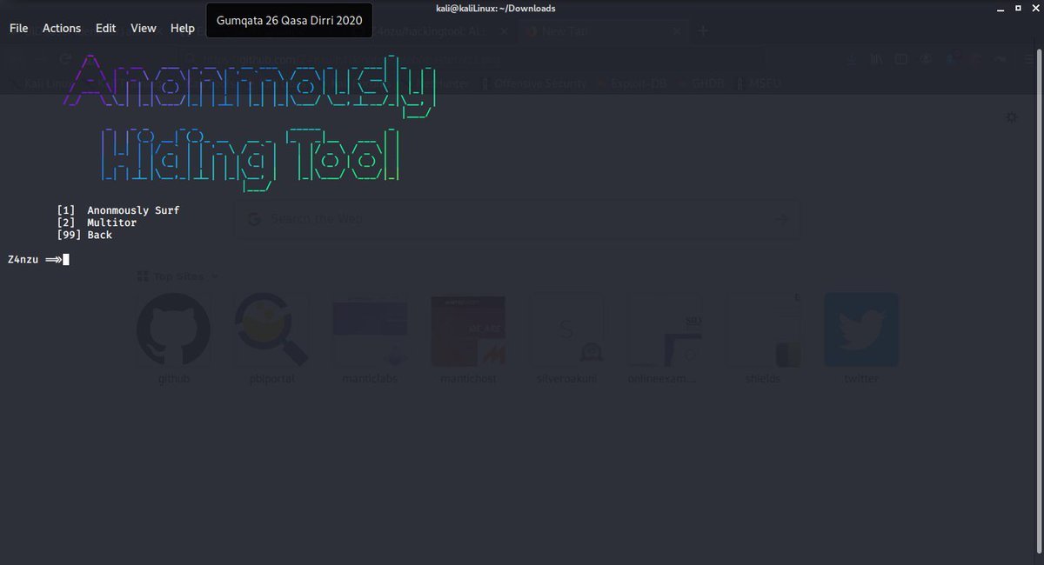
Task: Click the 'Z4nzu' prompt text
Action: point(23,259)
